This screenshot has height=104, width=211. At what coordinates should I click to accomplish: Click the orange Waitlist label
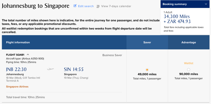(x=189, y=63)
